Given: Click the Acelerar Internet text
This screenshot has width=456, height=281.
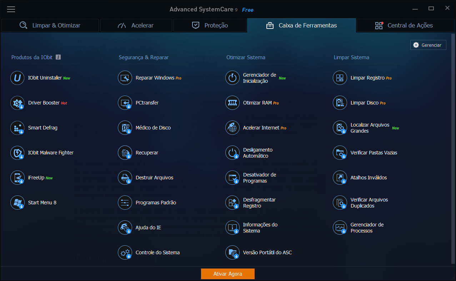Looking at the screenshot, I should 261,128.
